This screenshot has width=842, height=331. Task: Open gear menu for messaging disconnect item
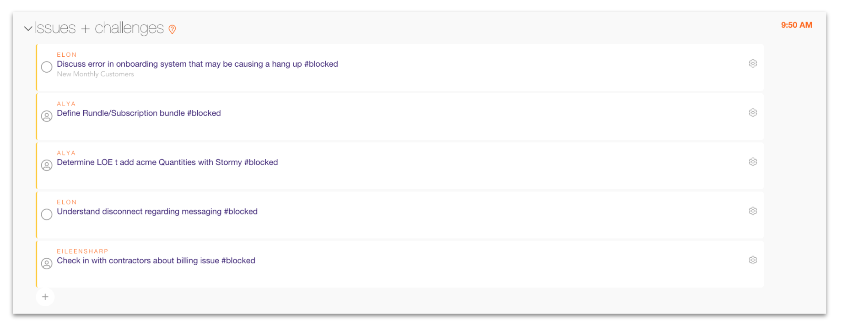point(753,211)
